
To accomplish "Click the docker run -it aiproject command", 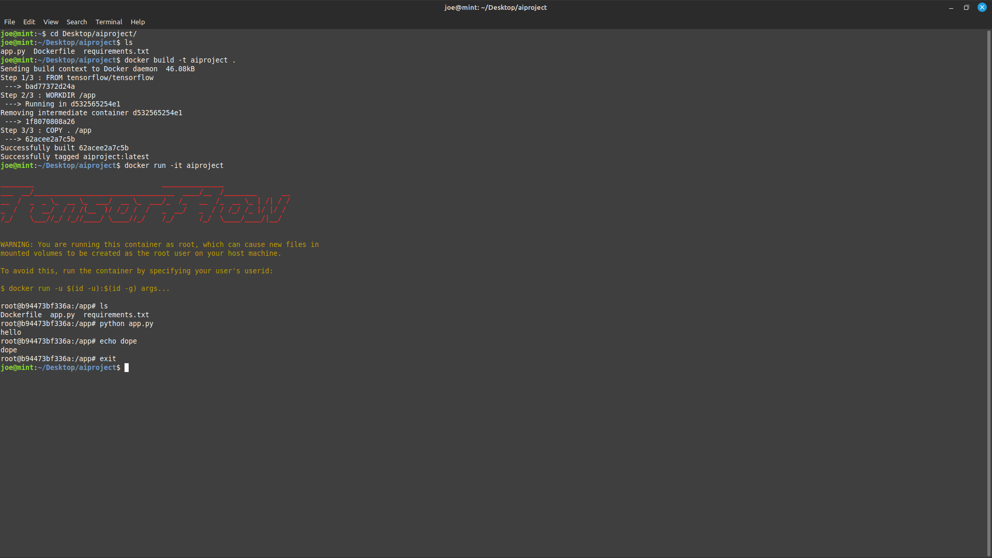I will point(174,165).
